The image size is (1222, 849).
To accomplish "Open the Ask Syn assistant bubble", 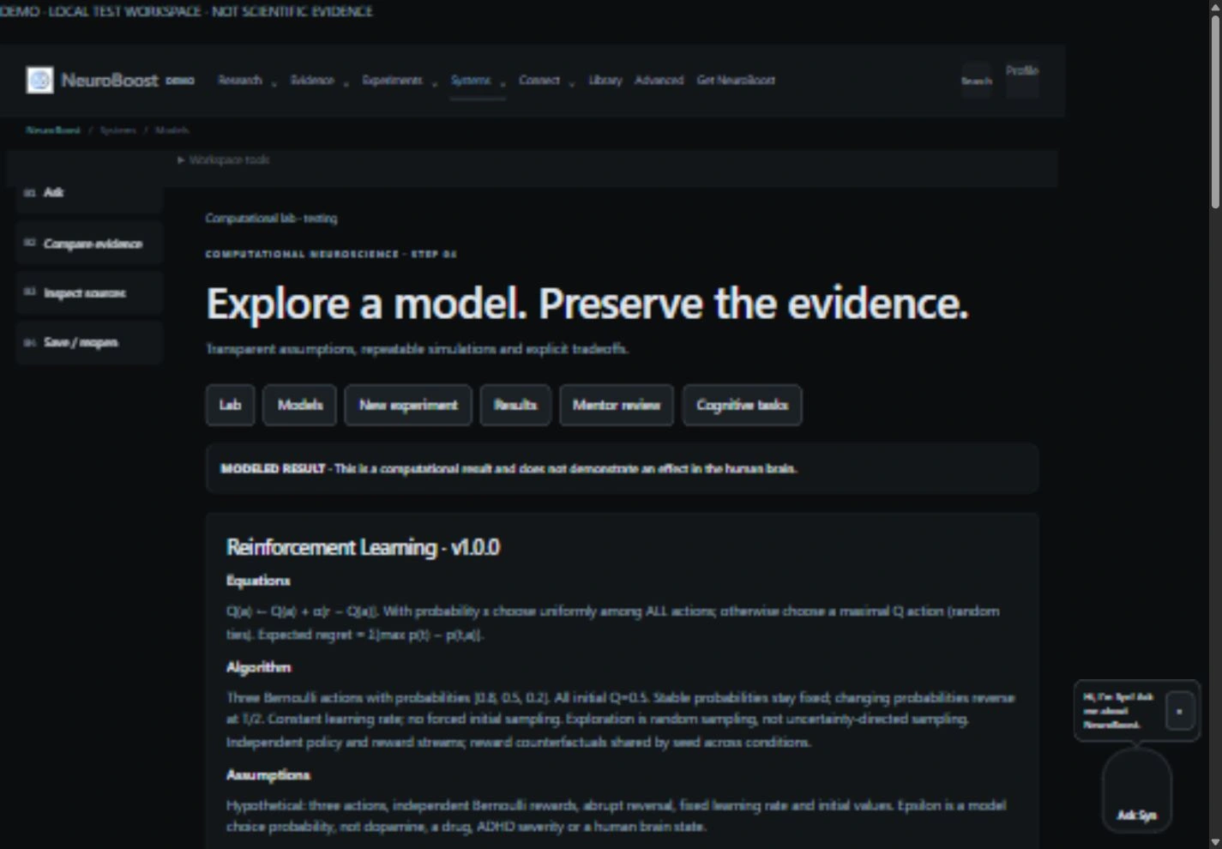I will pos(1137,790).
